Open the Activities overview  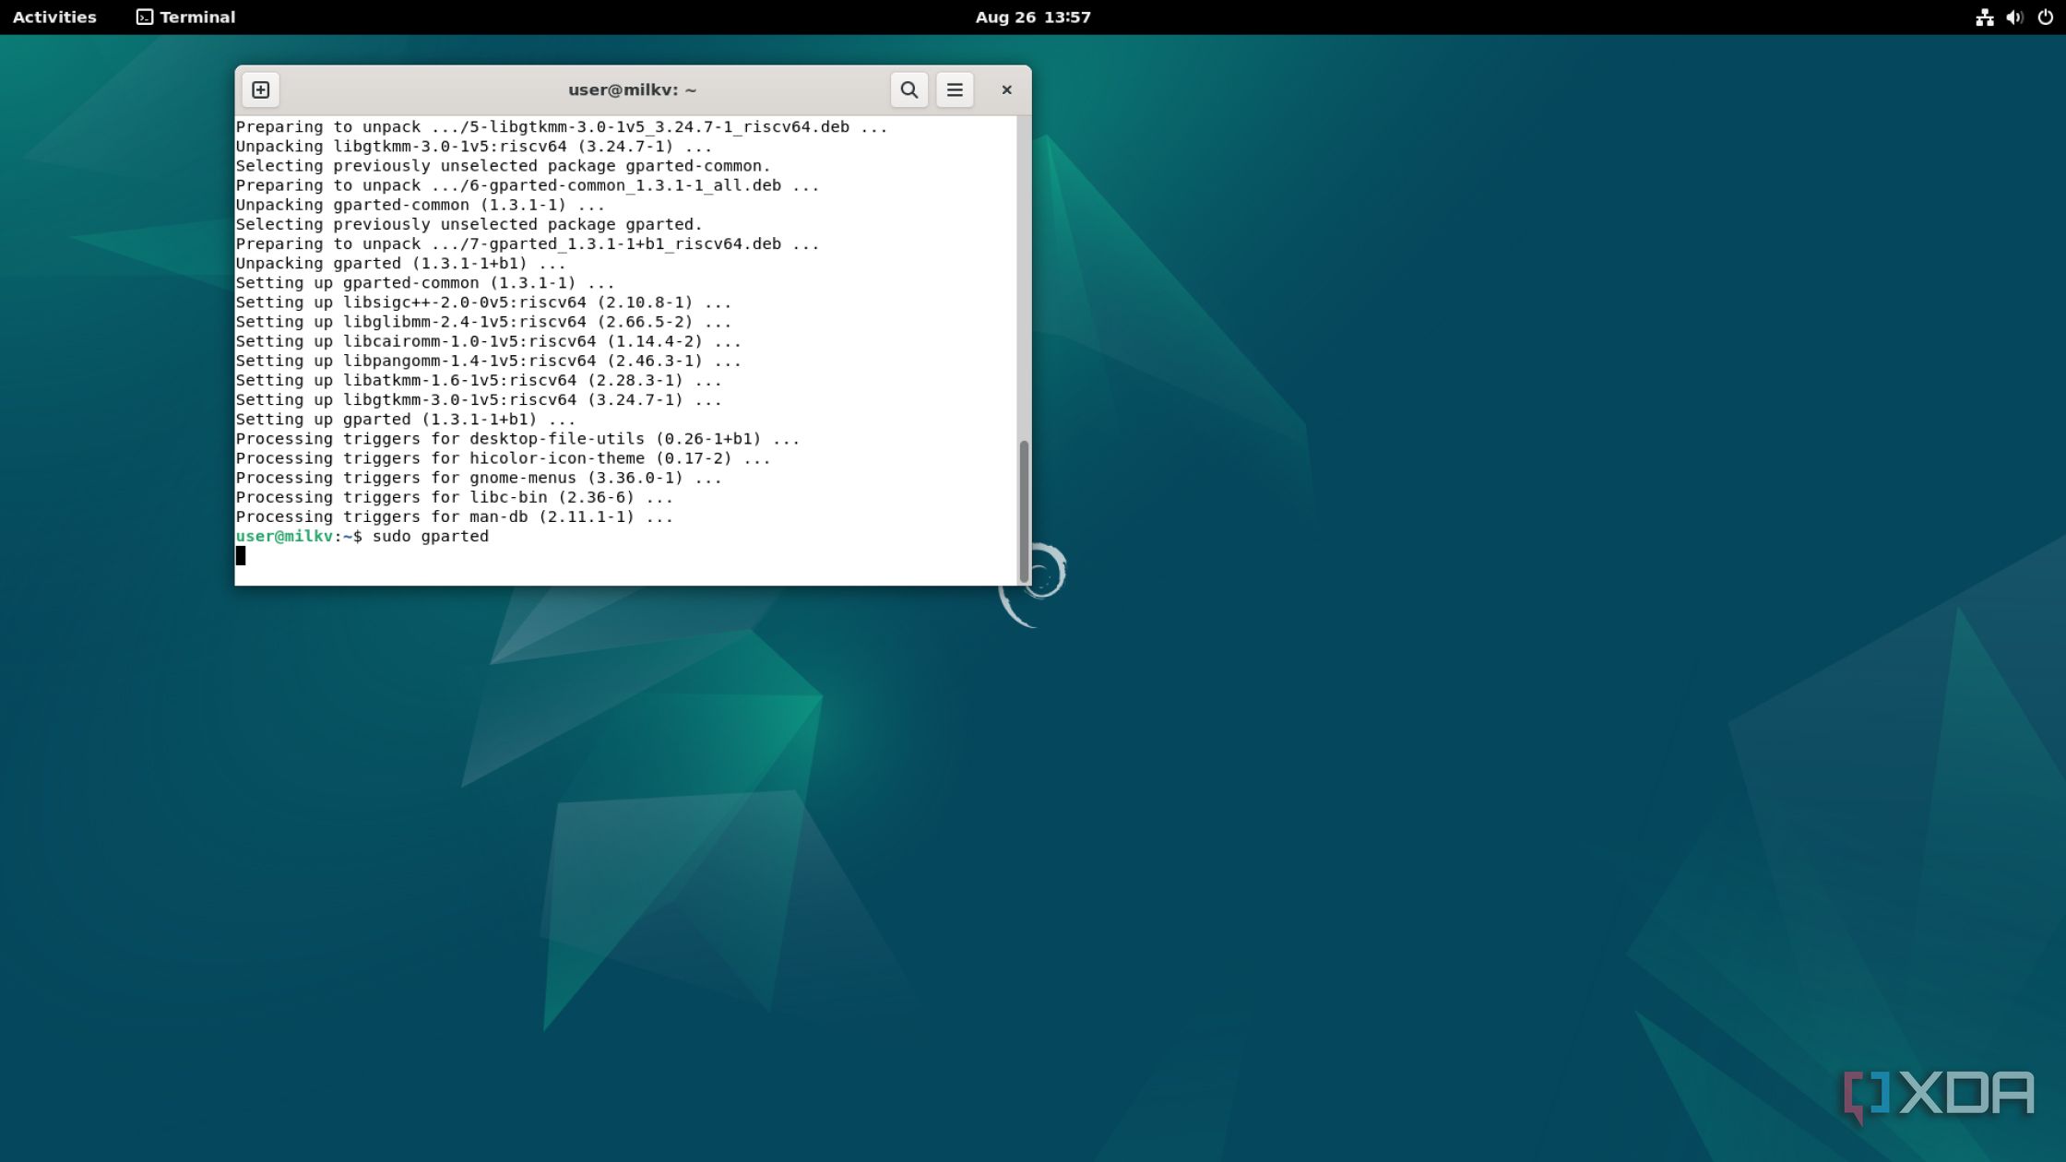[54, 17]
